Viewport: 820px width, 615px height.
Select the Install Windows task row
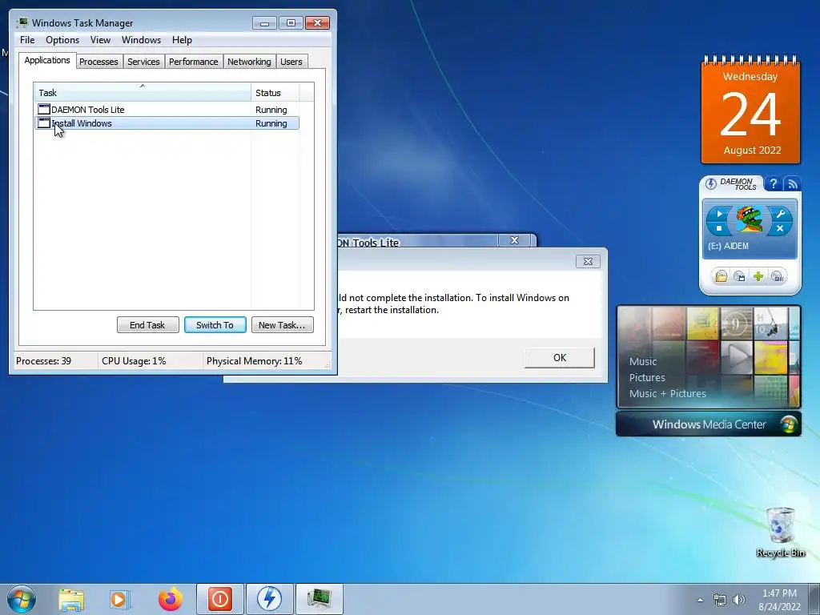(167, 123)
